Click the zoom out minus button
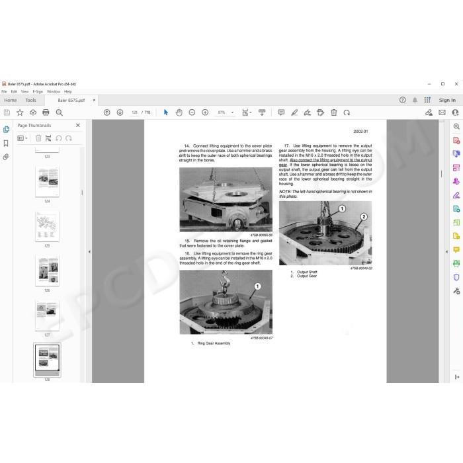This screenshot has width=463, height=463. tap(192, 112)
